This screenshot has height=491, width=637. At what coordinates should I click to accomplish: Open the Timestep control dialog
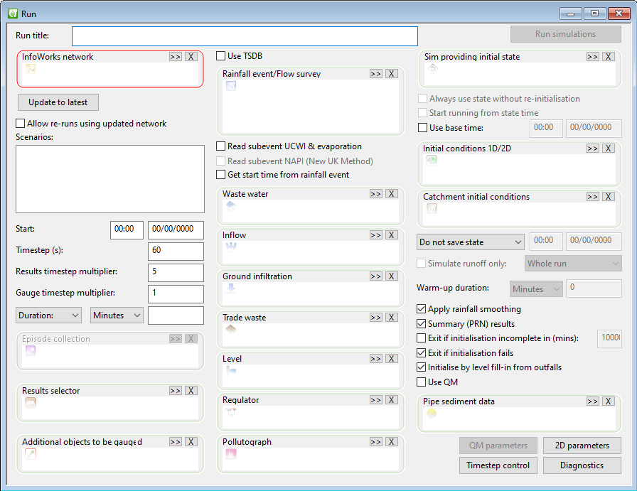coord(498,465)
